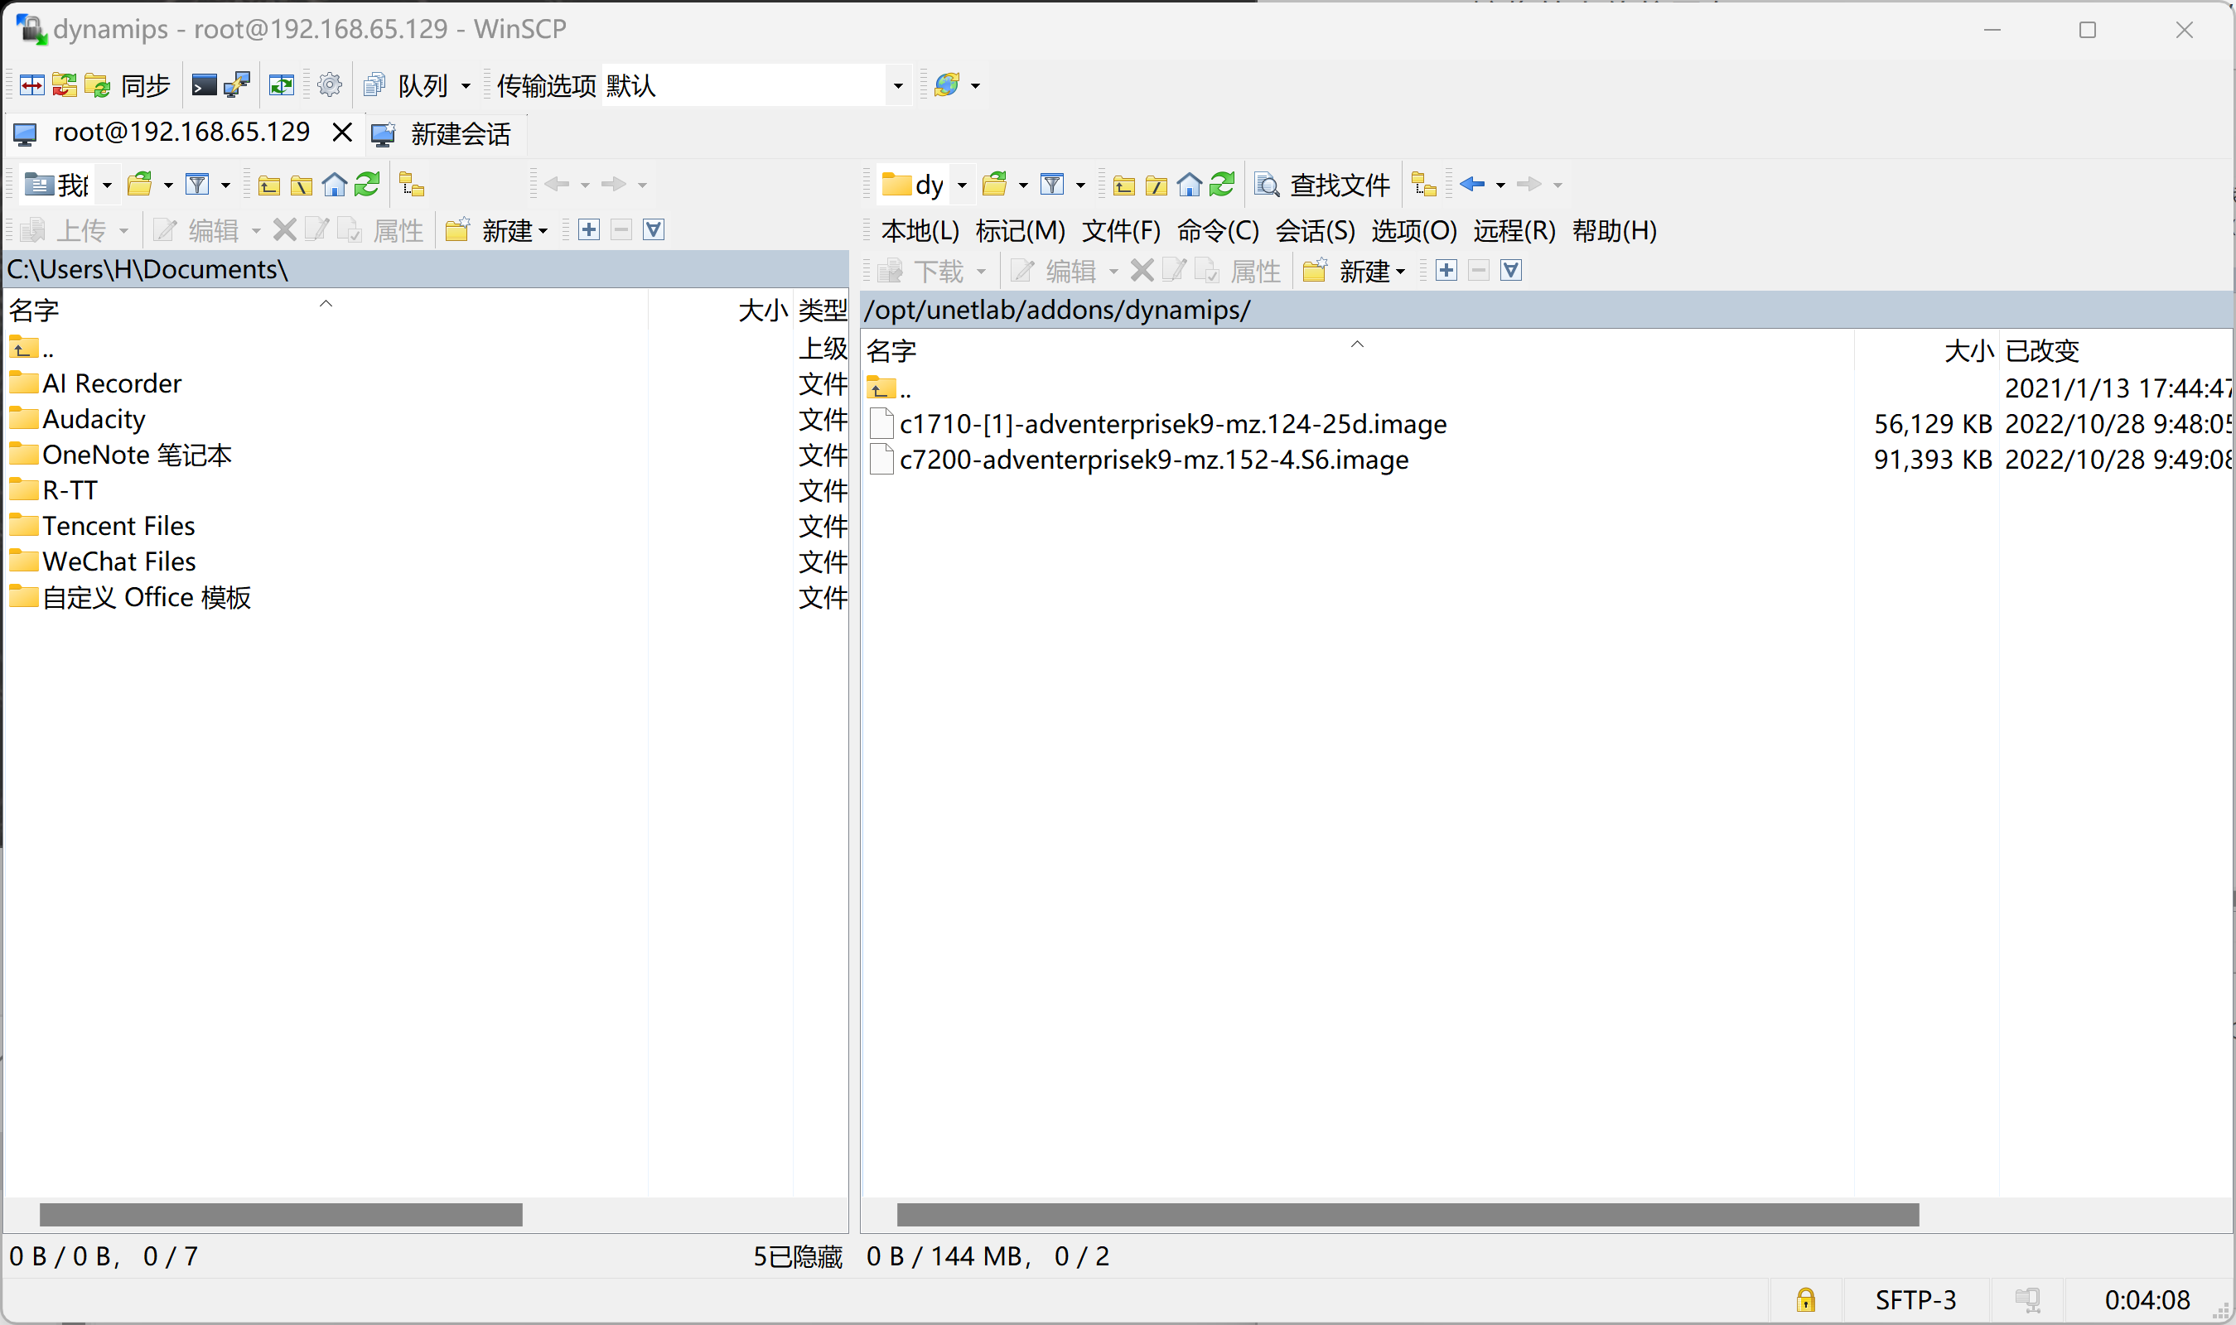This screenshot has height=1325, width=2236.
Task: Go to remote root directory icon
Action: point(1157,185)
